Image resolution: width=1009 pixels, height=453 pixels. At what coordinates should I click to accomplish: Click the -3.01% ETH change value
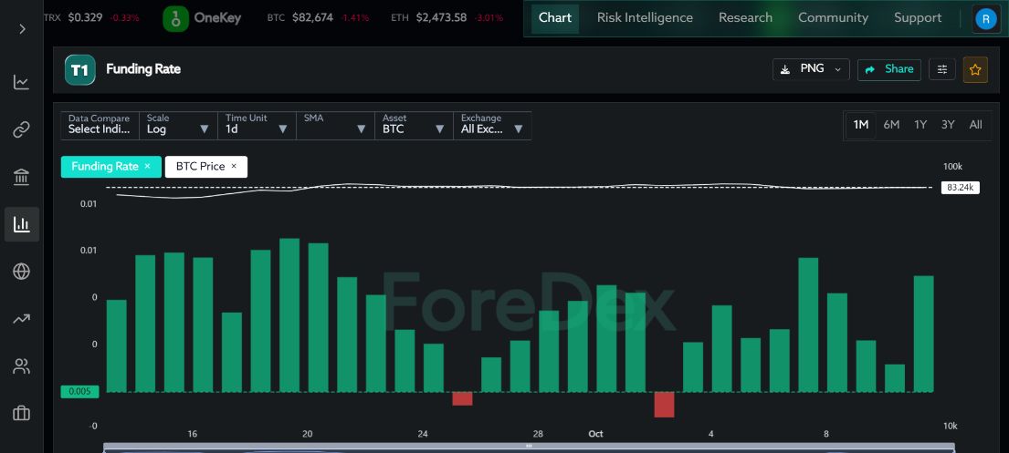tap(489, 18)
